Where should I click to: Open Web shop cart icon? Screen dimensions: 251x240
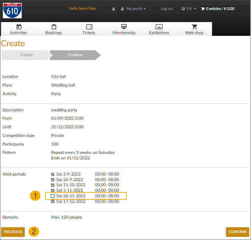[x=194, y=27]
